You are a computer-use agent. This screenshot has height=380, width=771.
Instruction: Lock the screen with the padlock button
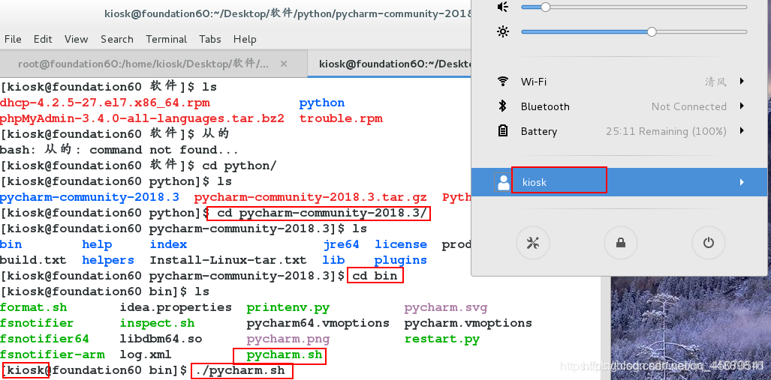(x=621, y=243)
